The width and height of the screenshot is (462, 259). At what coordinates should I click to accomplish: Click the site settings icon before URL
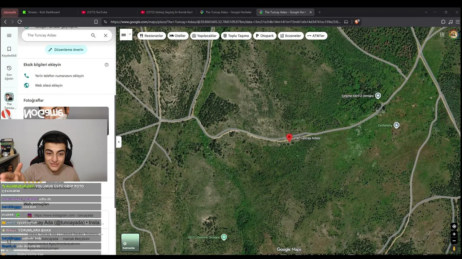105,22
